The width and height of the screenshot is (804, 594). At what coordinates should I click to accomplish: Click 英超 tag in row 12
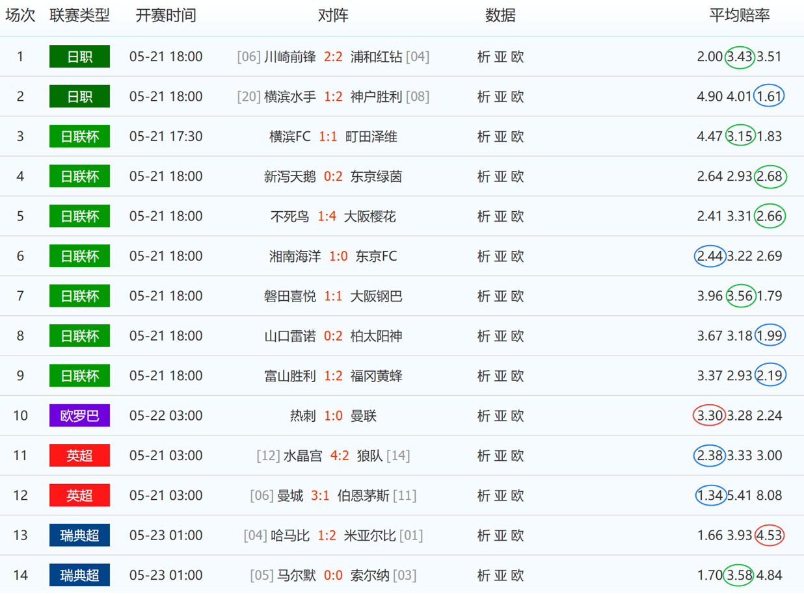[x=79, y=495]
